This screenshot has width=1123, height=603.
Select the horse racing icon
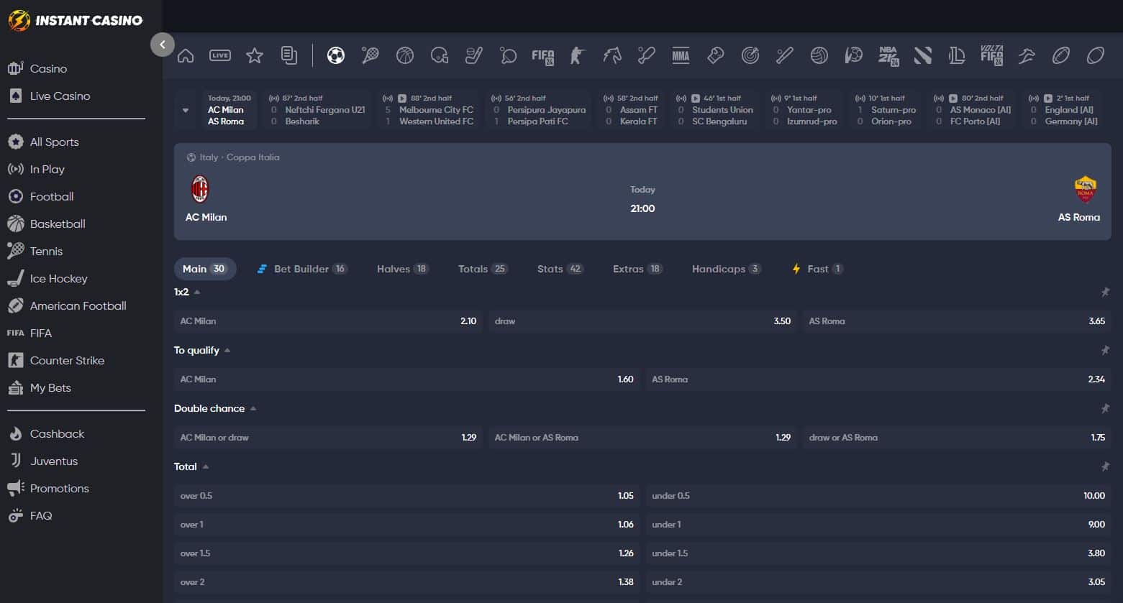click(612, 55)
